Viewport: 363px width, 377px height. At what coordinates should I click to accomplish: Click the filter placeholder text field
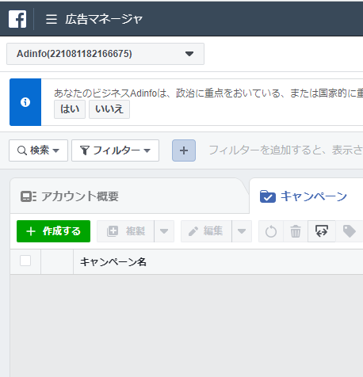(x=286, y=150)
